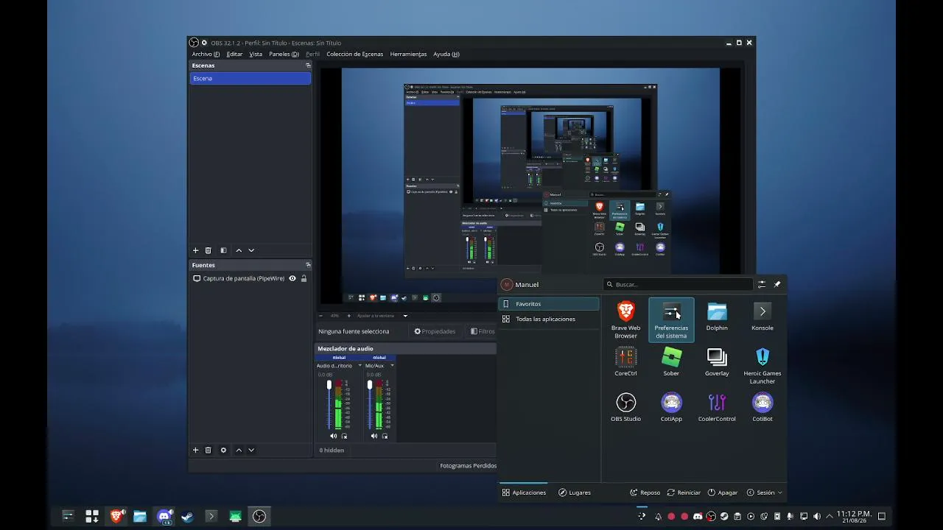Show hidden system tray icons

click(830, 516)
